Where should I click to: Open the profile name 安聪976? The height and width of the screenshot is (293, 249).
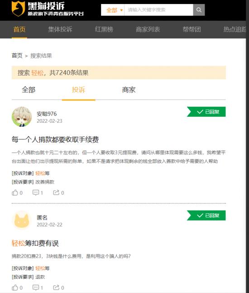point(47,114)
